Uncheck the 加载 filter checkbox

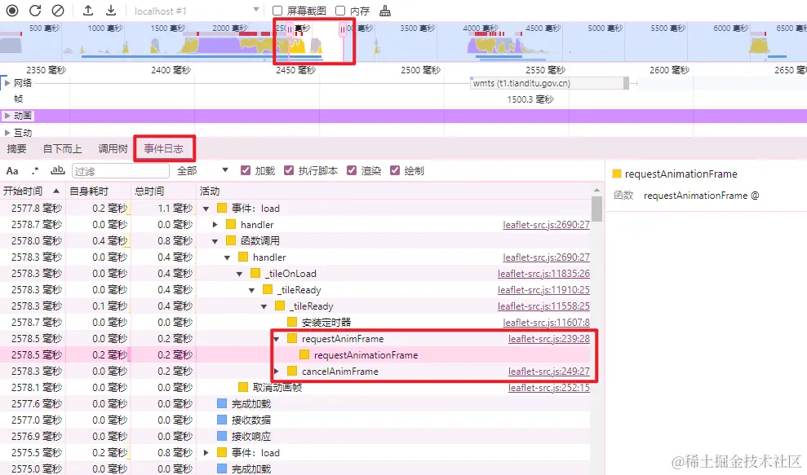coord(246,170)
